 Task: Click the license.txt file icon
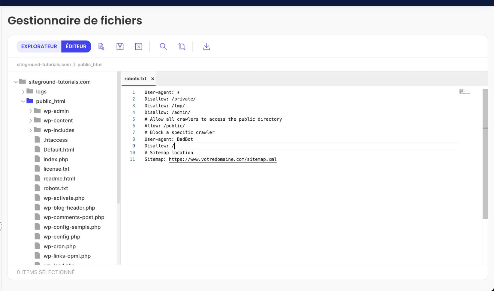coord(37,169)
